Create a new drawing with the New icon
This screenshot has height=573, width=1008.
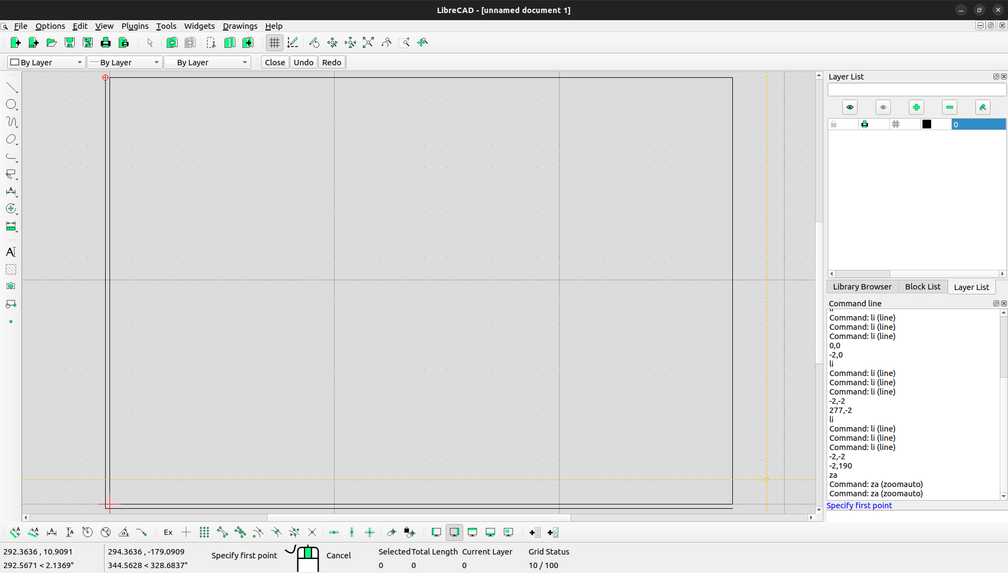click(16, 42)
